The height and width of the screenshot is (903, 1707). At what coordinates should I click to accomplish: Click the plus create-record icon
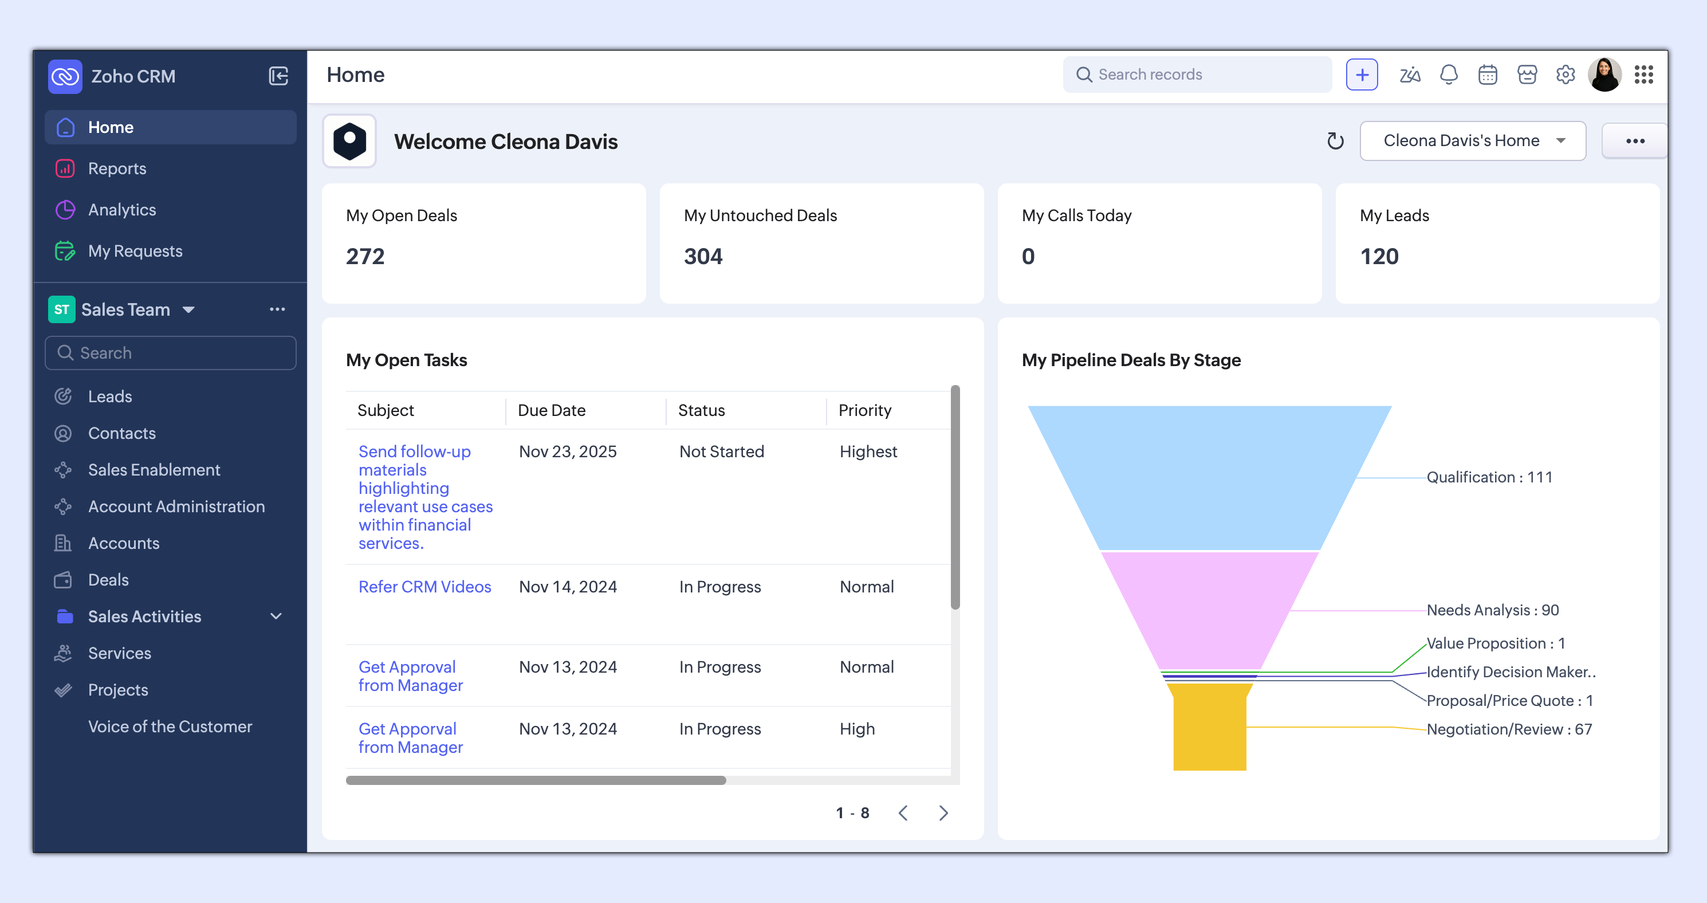click(x=1362, y=74)
